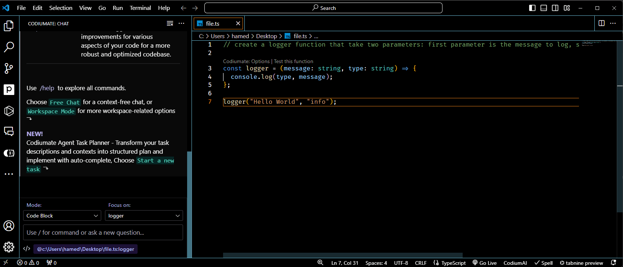Viewport: 623px width, 267px height.
Task: Open the Source Control view
Action: pyautogui.click(x=9, y=68)
